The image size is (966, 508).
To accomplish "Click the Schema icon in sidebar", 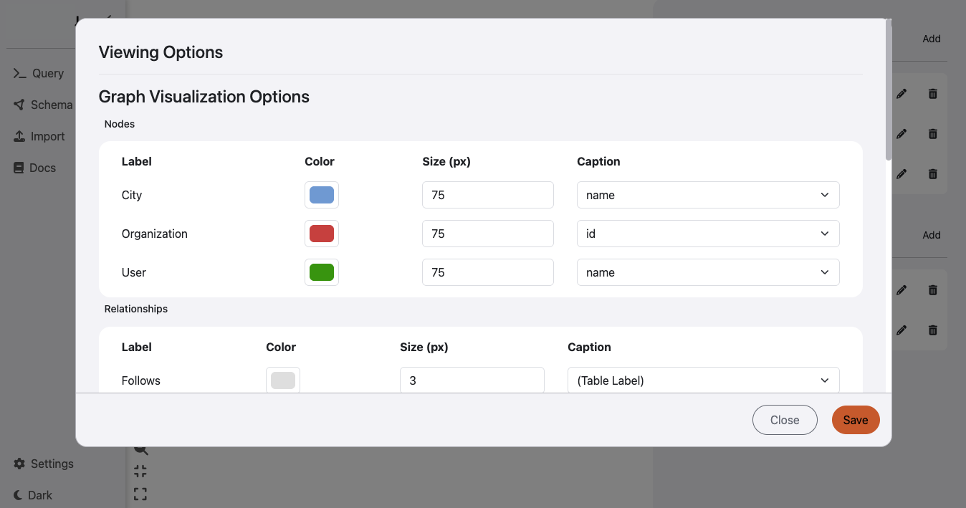I will (19, 105).
